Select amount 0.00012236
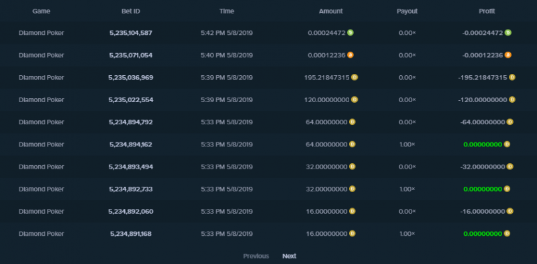Screen dimensions: 537x264 pyautogui.click(x=327, y=55)
